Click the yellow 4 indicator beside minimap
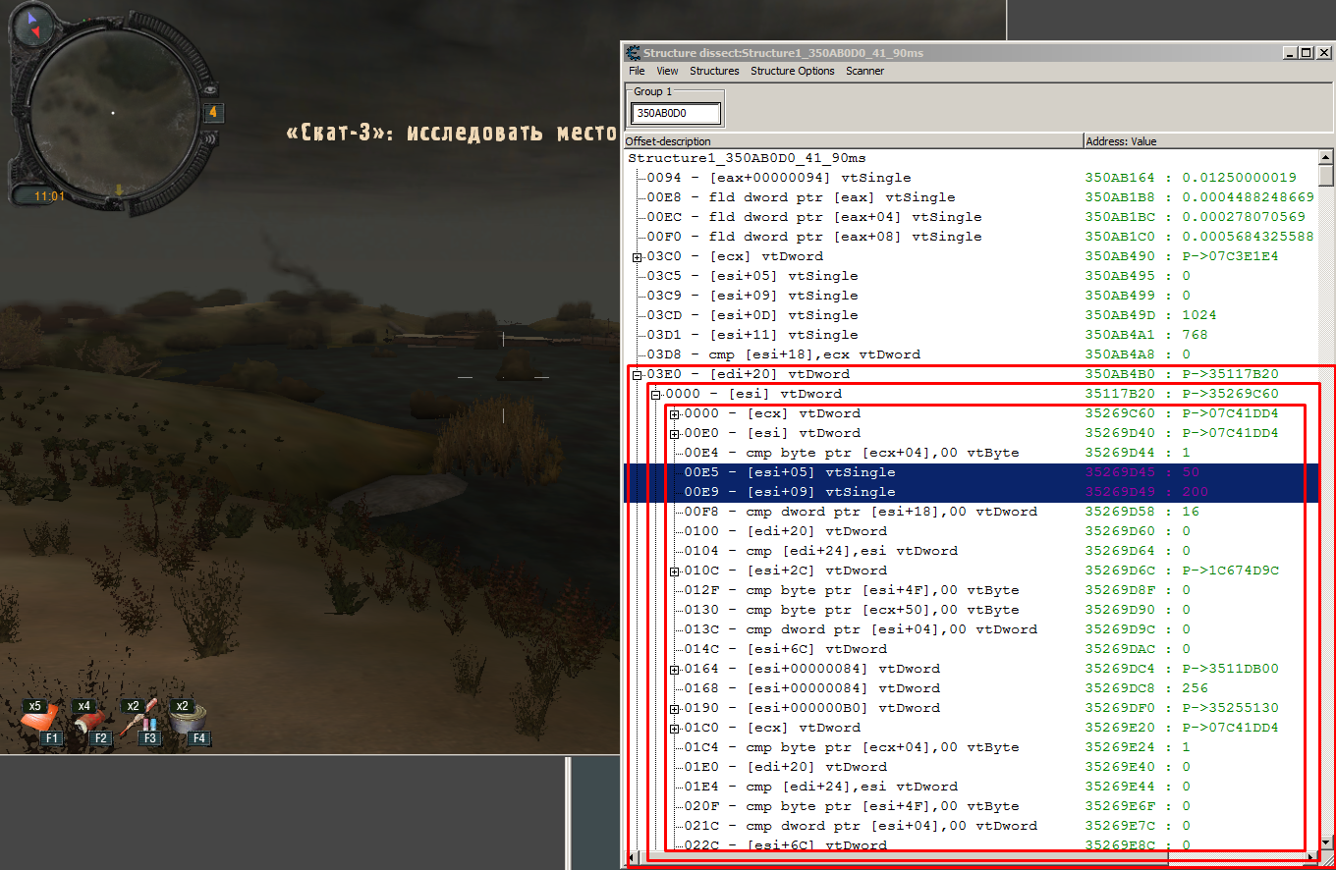Screen dimensions: 1336x870 212,113
